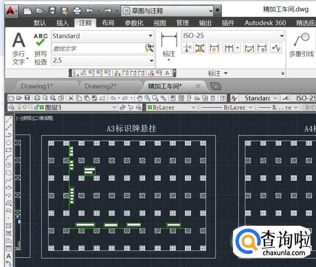Select the Polygon tool in draw toolbar

point(8,142)
